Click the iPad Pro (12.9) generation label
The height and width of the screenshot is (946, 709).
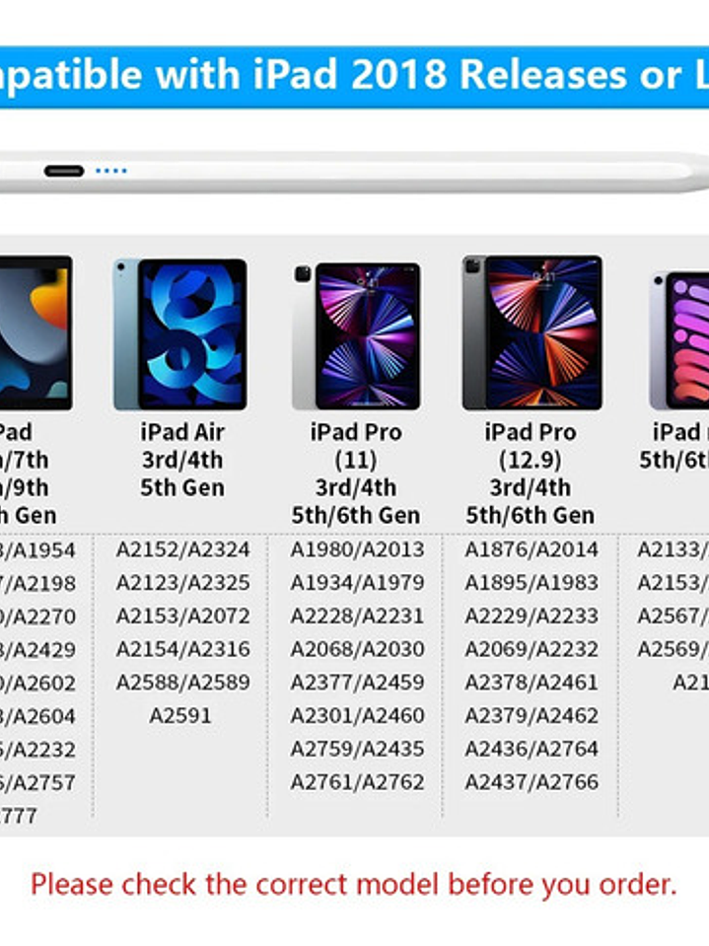[530, 473]
